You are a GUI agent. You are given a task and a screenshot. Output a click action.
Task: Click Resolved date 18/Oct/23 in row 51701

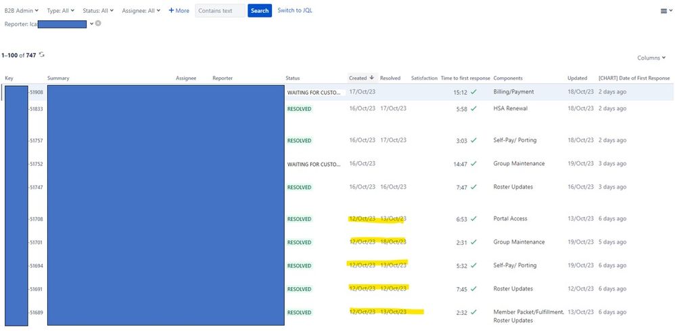click(x=393, y=242)
